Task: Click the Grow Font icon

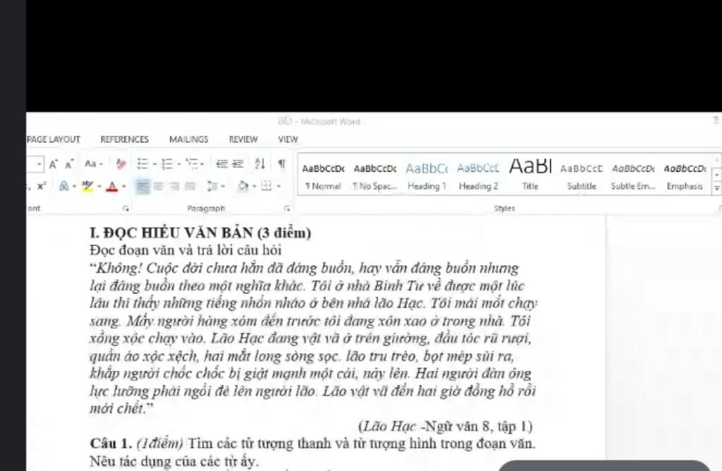Action: pos(54,164)
